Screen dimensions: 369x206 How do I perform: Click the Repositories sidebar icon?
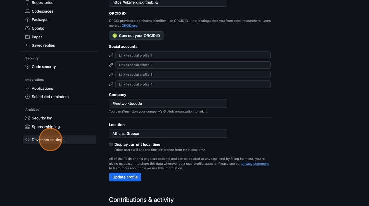click(x=27, y=3)
